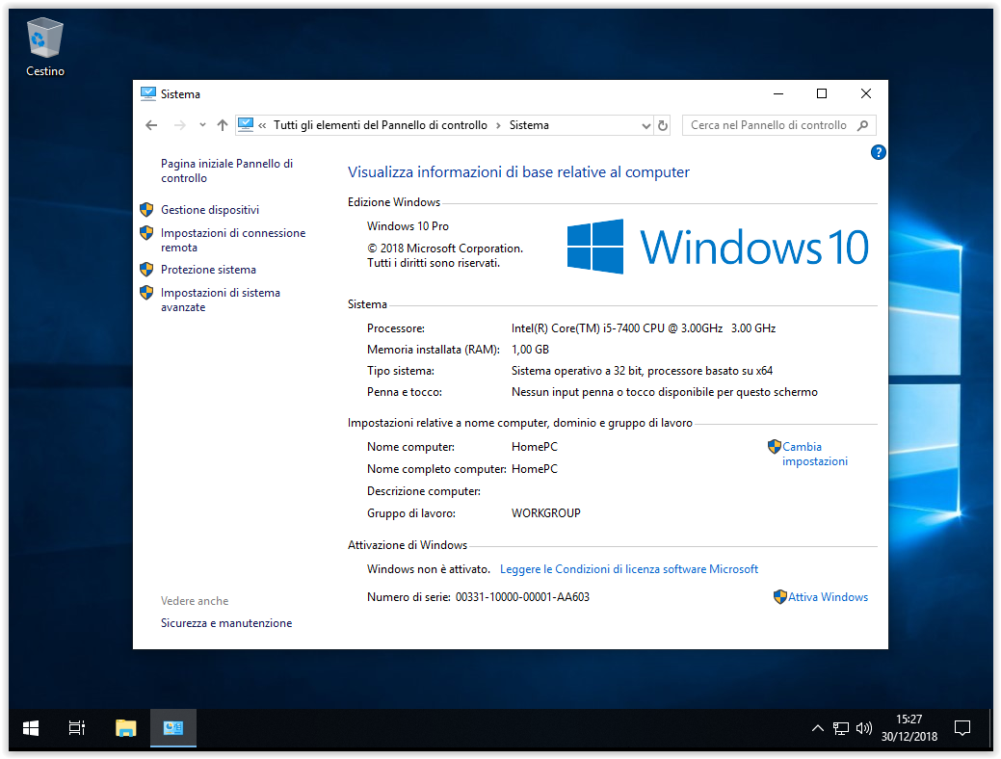Select Windows non è attivato text
Viewport: 1001px width, 759px height.
(x=429, y=569)
